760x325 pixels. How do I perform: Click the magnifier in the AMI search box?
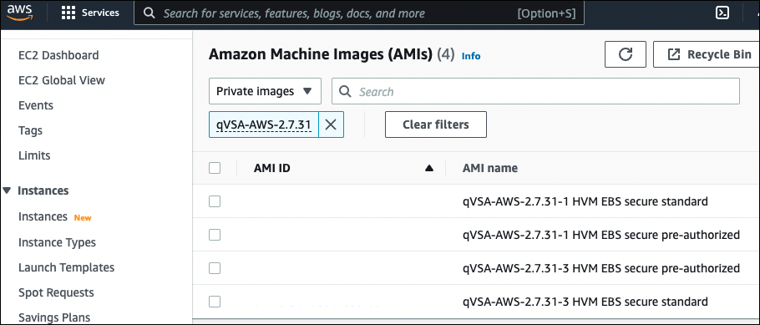(345, 91)
